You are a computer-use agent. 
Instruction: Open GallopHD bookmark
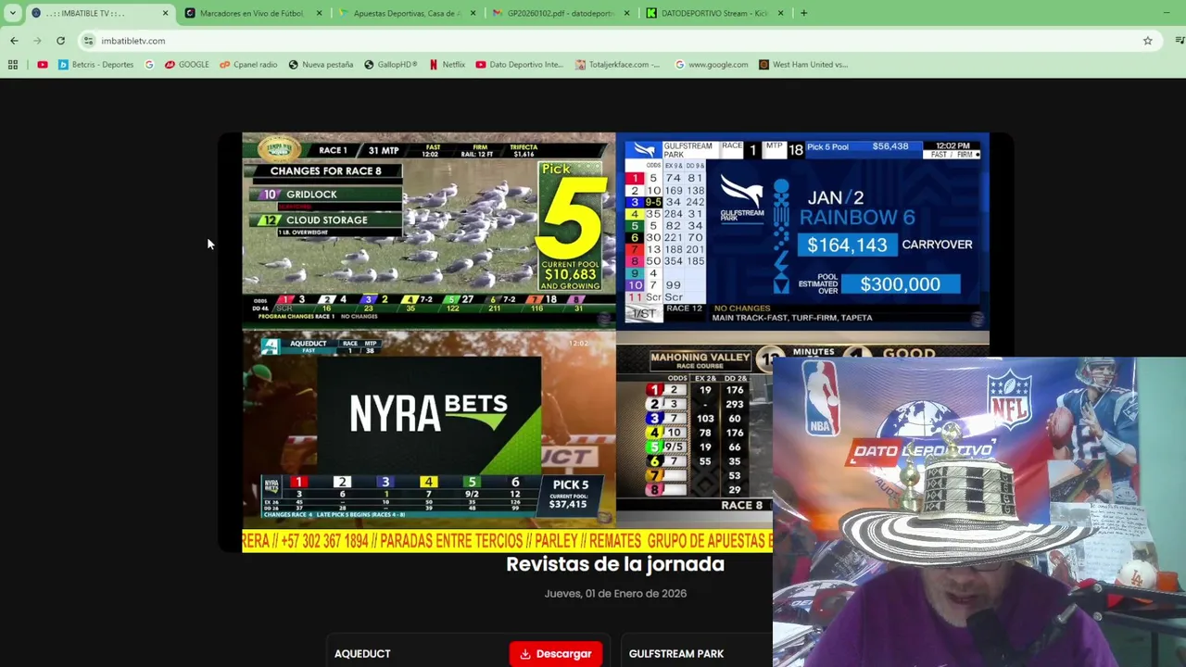click(391, 65)
